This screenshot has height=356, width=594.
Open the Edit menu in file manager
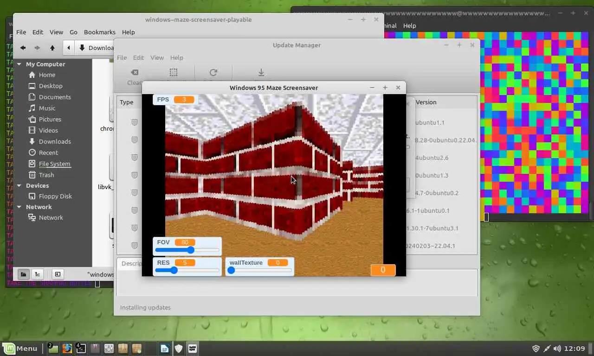click(38, 32)
